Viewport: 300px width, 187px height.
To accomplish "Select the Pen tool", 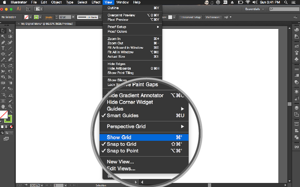I will click(3, 42).
